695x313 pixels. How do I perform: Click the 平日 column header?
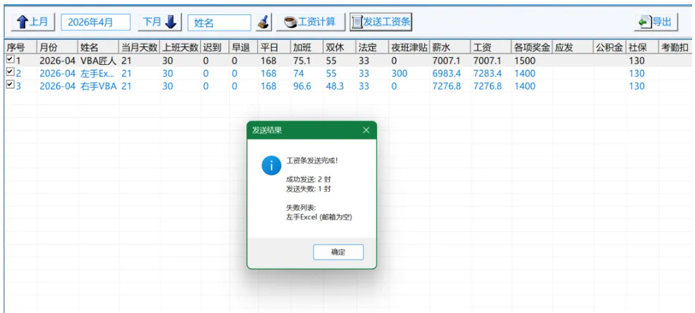coord(274,48)
